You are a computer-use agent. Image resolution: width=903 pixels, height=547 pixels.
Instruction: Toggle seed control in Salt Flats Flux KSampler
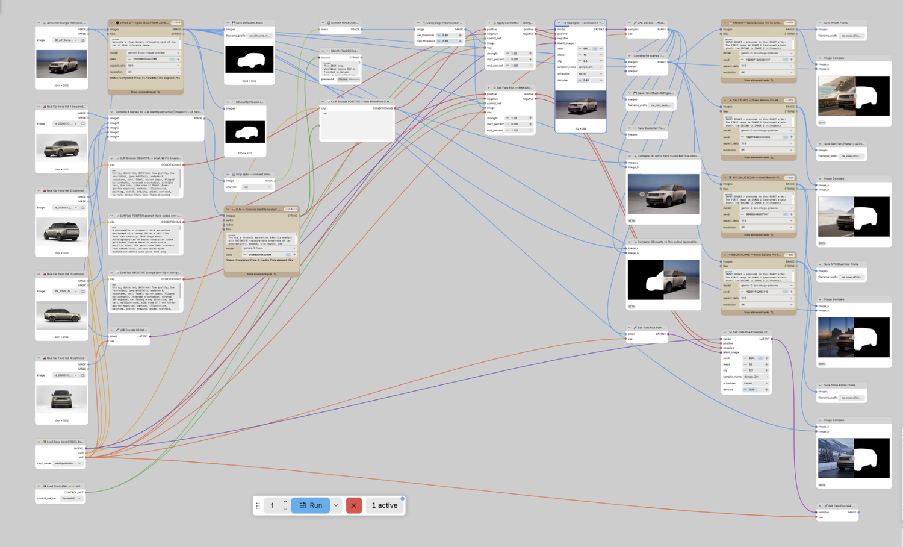click(x=760, y=358)
